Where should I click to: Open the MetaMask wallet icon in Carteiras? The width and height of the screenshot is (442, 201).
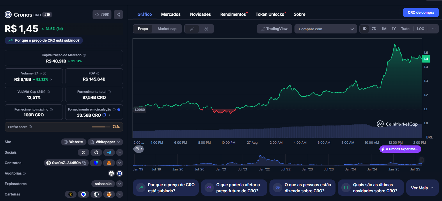[109, 194]
